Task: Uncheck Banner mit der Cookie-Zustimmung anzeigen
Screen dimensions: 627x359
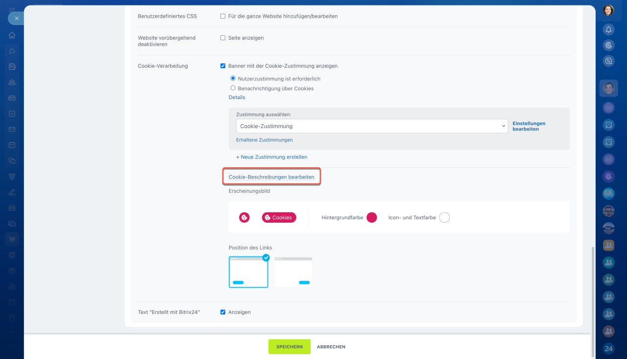Action: (223, 66)
